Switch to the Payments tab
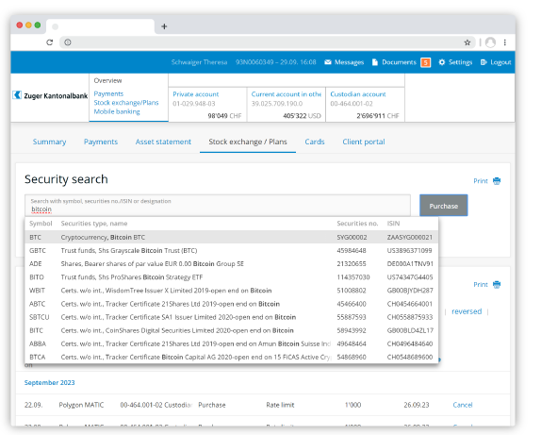 pyautogui.click(x=101, y=142)
